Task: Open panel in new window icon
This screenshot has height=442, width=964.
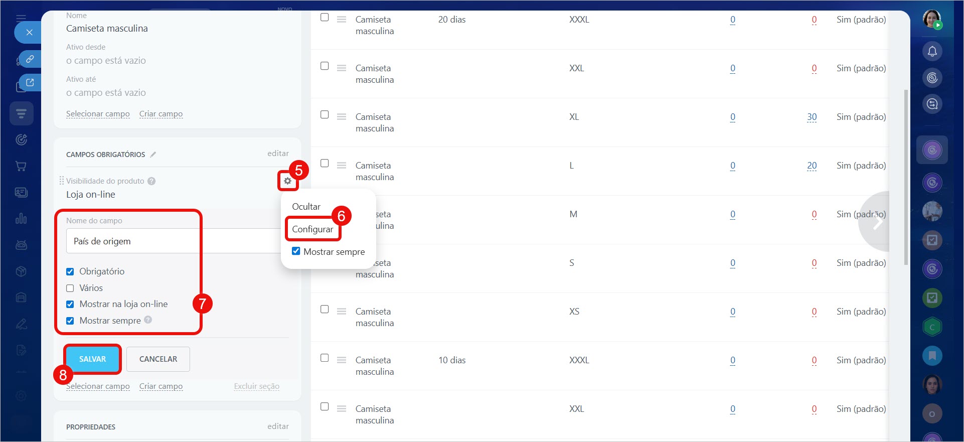Action: coord(30,83)
